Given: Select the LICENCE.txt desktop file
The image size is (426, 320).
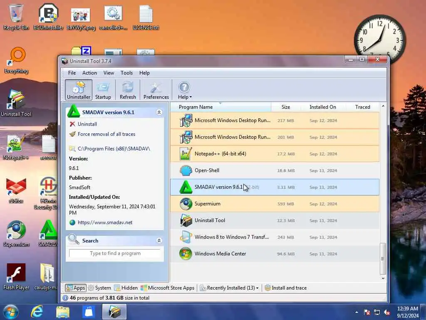Looking at the screenshot, I should pos(146,17).
